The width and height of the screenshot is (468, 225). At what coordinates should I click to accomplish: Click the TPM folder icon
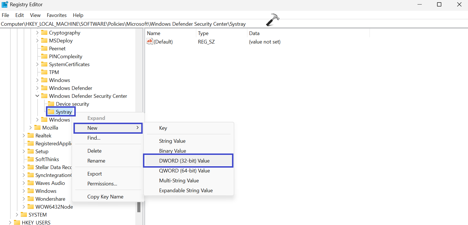[x=44, y=72]
